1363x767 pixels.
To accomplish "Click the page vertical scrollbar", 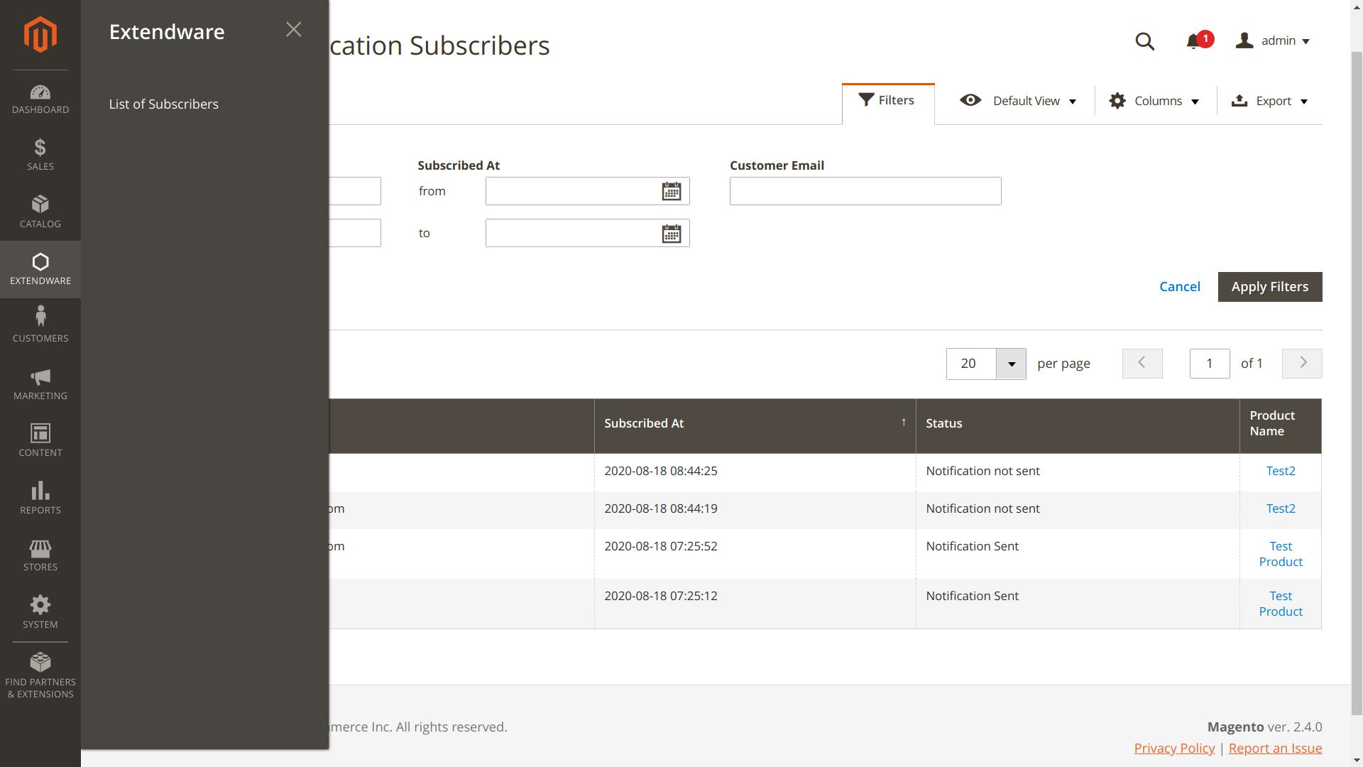I will pos(1357,383).
